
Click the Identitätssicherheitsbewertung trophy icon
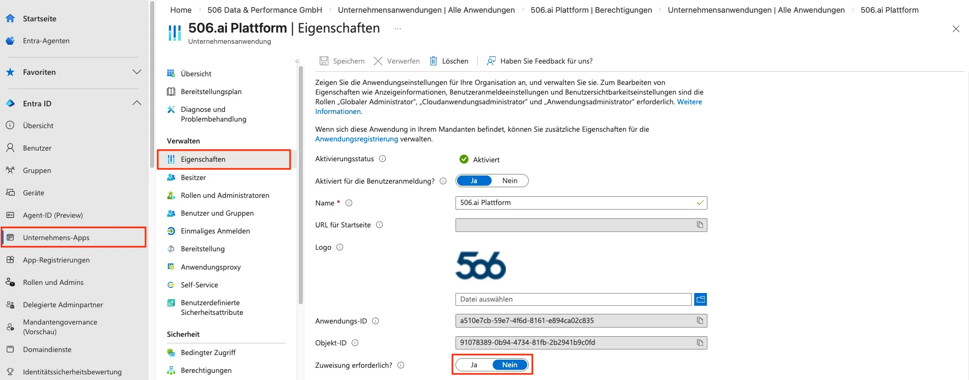point(10,372)
